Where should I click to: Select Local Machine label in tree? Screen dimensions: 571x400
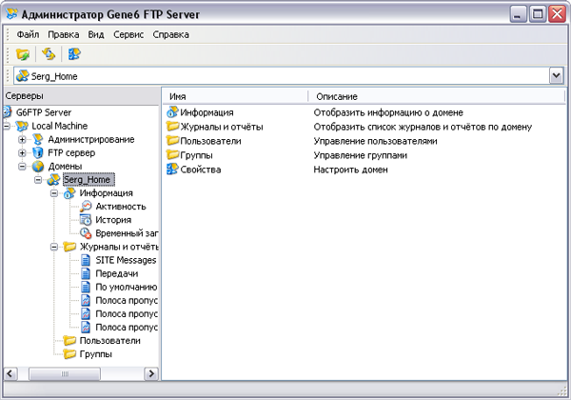(60, 126)
